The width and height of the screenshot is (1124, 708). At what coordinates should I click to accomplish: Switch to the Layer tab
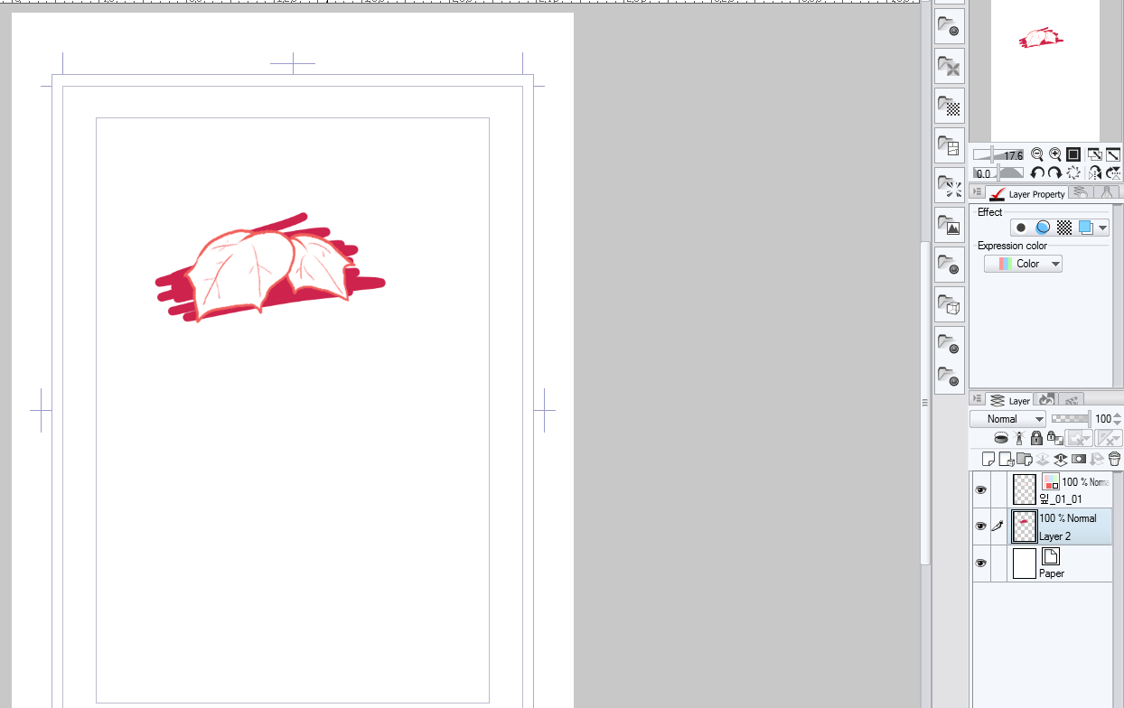point(1010,400)
